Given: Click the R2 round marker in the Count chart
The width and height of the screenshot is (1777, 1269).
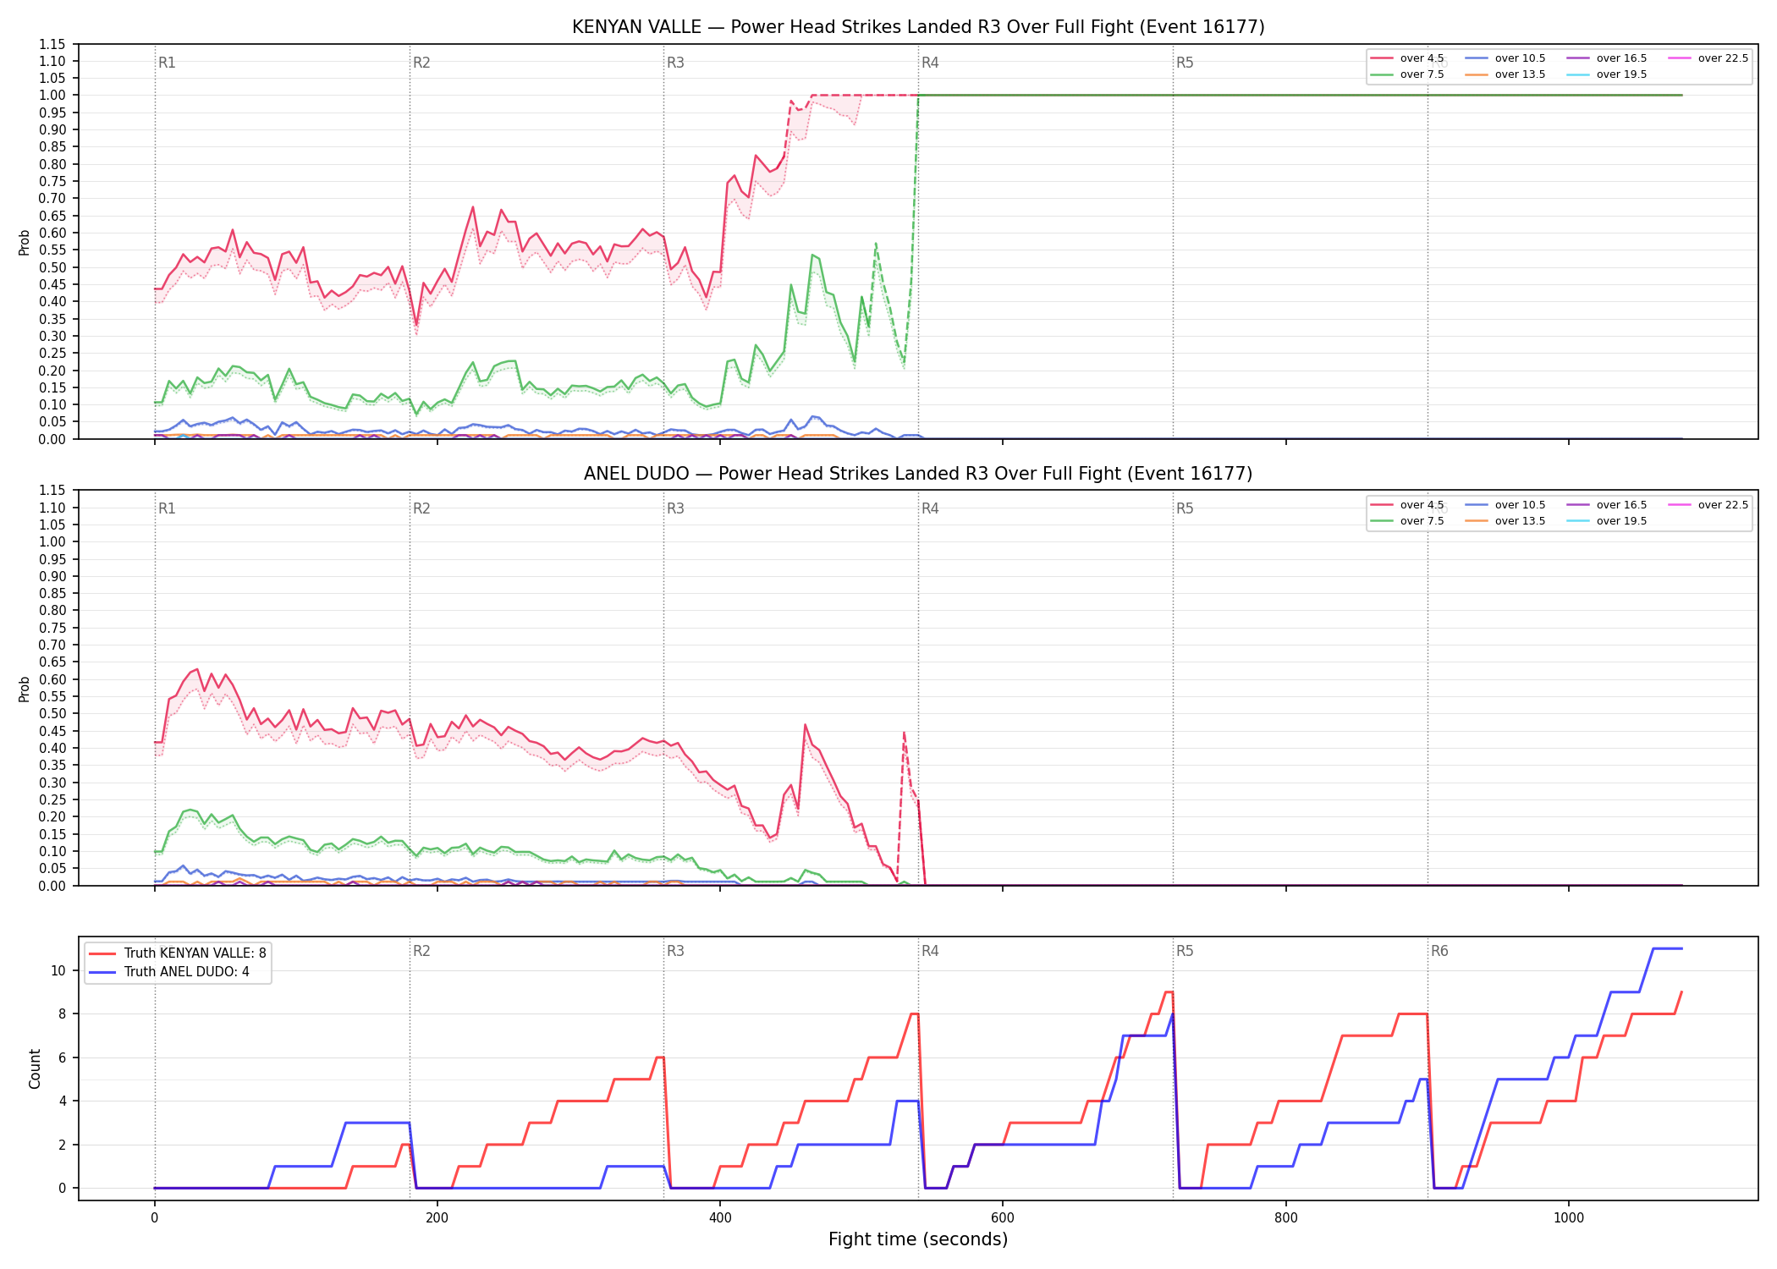Looking at the screenshot, I should click(421, 951).
